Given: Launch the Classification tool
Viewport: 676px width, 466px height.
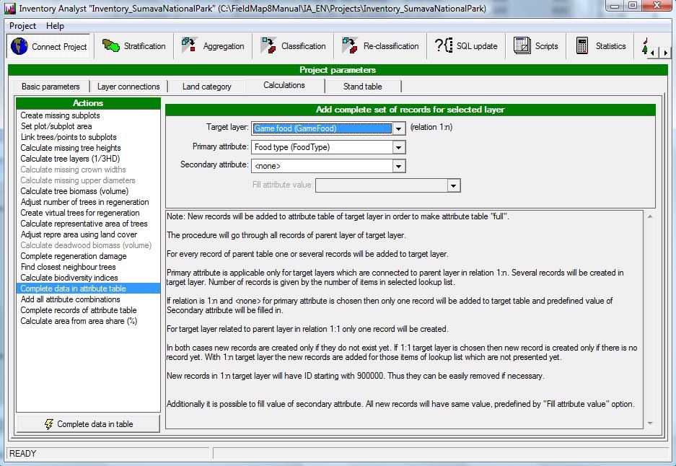Looking at the screenshot, I should pos(293,46).
